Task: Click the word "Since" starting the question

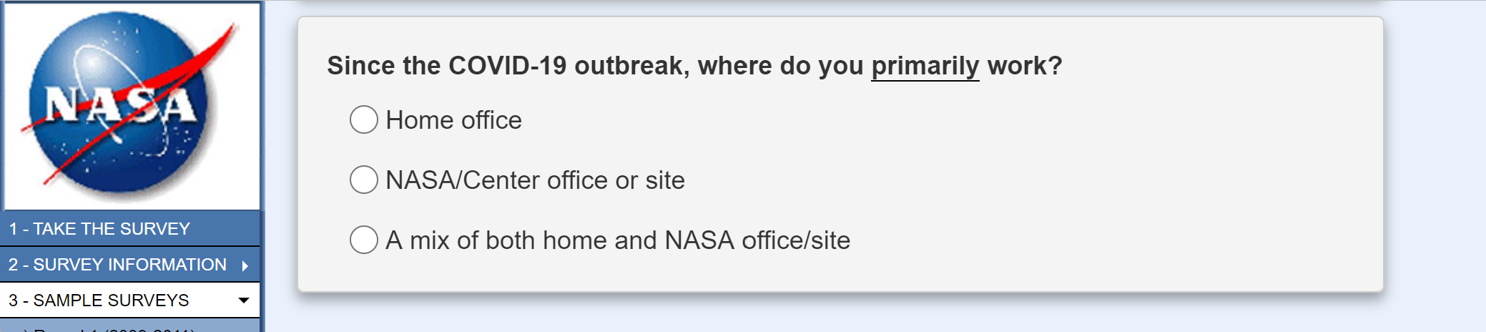Action: pyautogui.click(x=361, y=66)
